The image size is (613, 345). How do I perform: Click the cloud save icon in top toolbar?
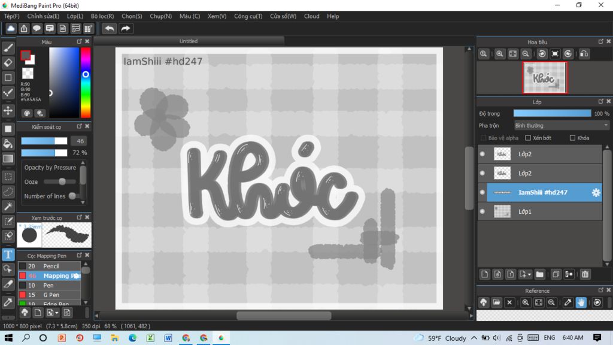[x=11, y=29]
